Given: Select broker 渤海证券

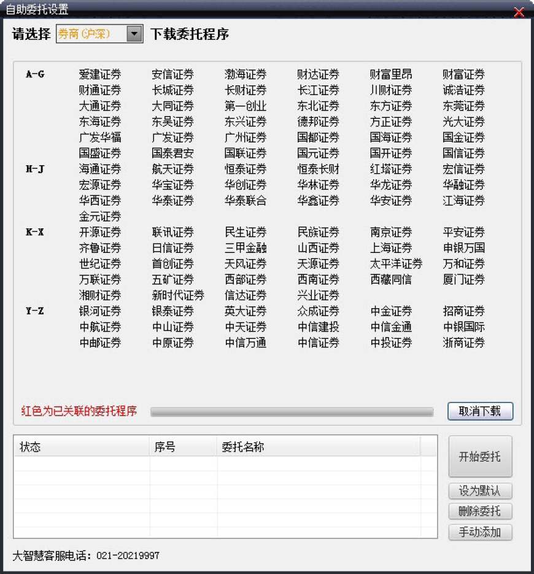Looking at the screenshot, I should click(x=246, y=74).
